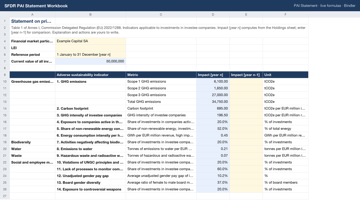
Task: Select '14. Exposure to controversial weapons' indicator
Action: [x=91, y=189]
